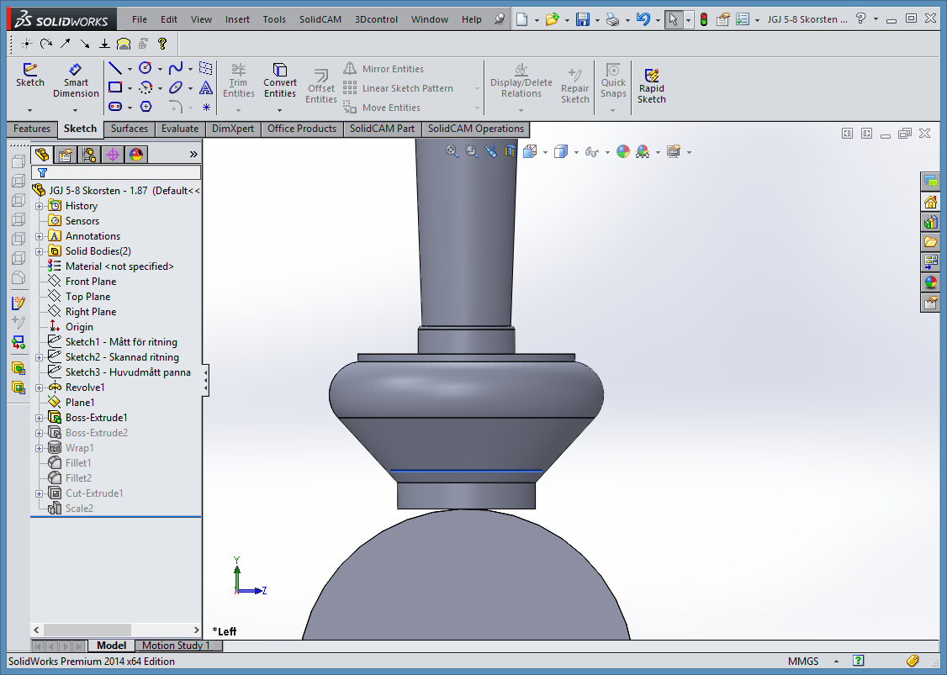Expand the Solid Bodies(2) node
This screenshot has width=947, height=675.
pos(40,251)
